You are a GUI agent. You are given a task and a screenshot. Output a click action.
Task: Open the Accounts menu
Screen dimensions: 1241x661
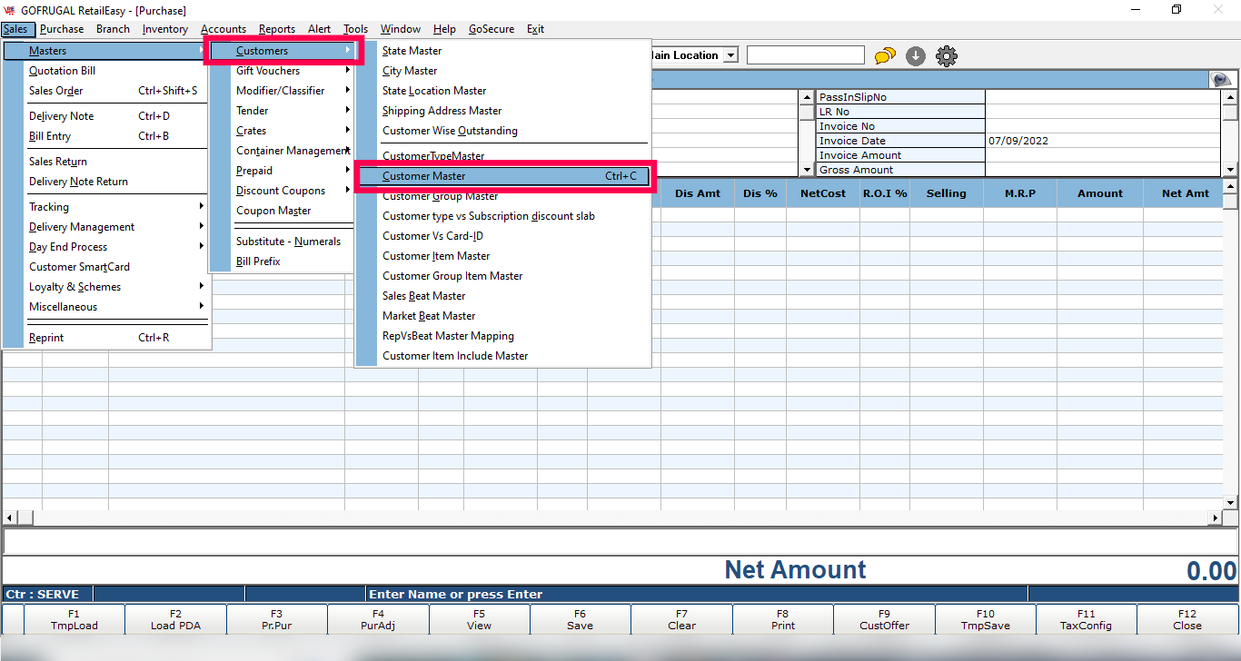point(223,29)
